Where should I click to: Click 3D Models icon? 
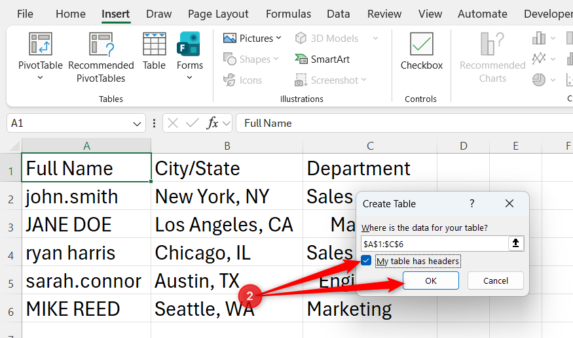301,38
